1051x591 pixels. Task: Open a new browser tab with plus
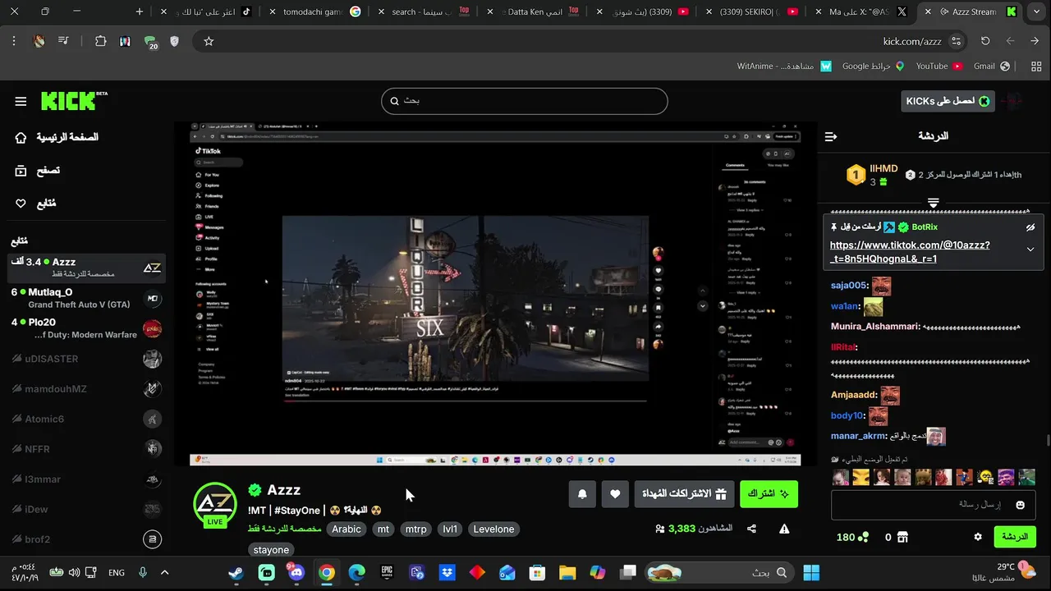140,11
